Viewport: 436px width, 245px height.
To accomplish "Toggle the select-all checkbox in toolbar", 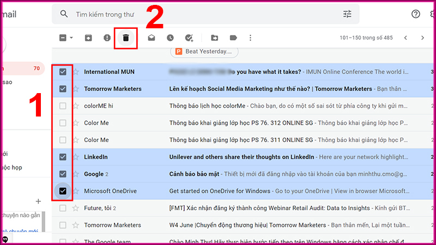I will tap(63, 38).
